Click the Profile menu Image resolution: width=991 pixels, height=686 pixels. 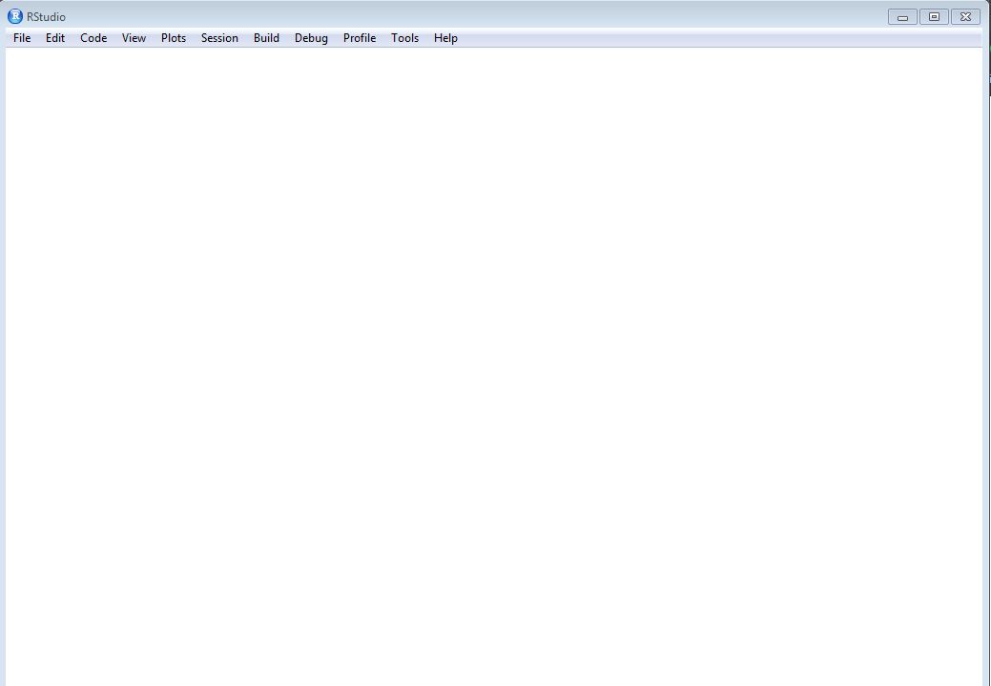pos(359,38)
